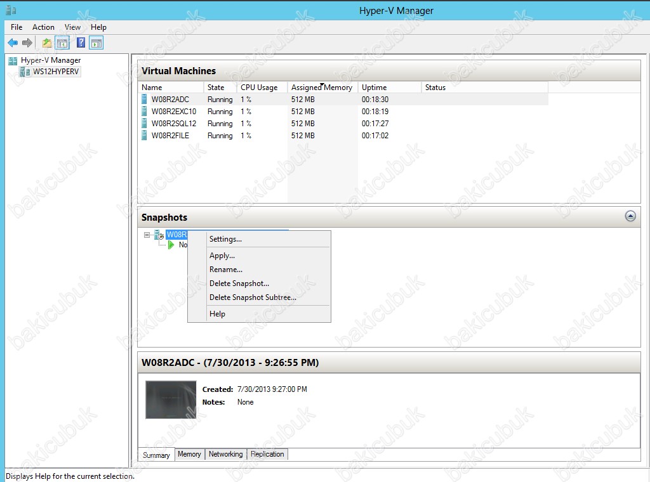This screenshot has height=482, width=650.
Task: Click the Back arrow in the toolbar
Action: point(13,42)
